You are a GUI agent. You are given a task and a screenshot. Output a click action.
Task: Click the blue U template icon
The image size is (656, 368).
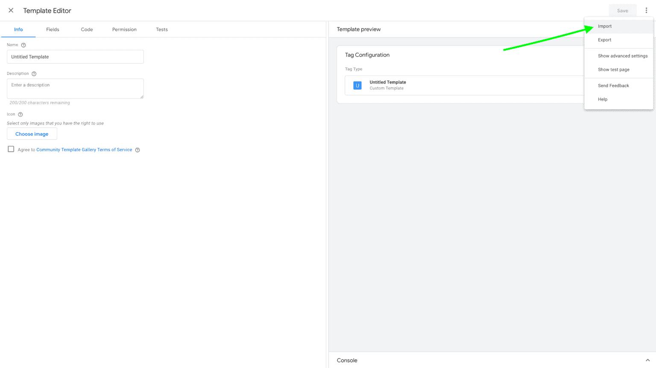pyautogui.click(x=357, y=85)
